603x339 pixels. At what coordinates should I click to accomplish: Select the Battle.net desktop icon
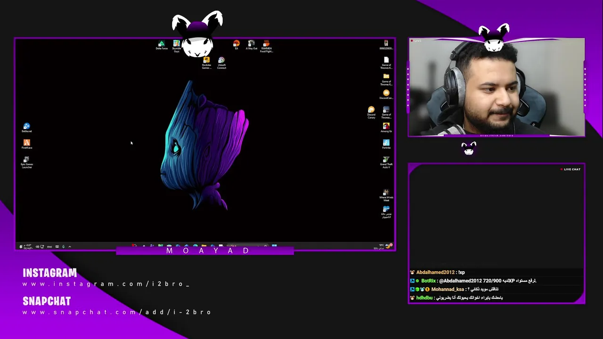coord(27,128)
